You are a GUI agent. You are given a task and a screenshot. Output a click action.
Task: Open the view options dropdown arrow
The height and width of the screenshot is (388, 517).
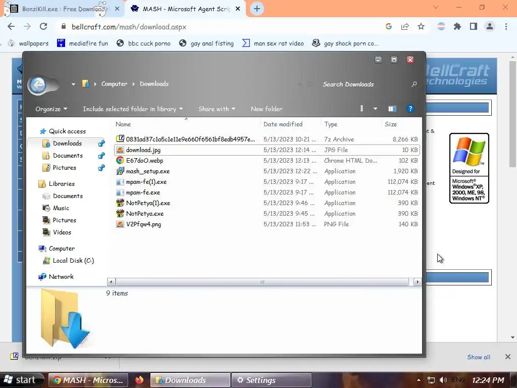pyautogui.click(x=375, y=109)
